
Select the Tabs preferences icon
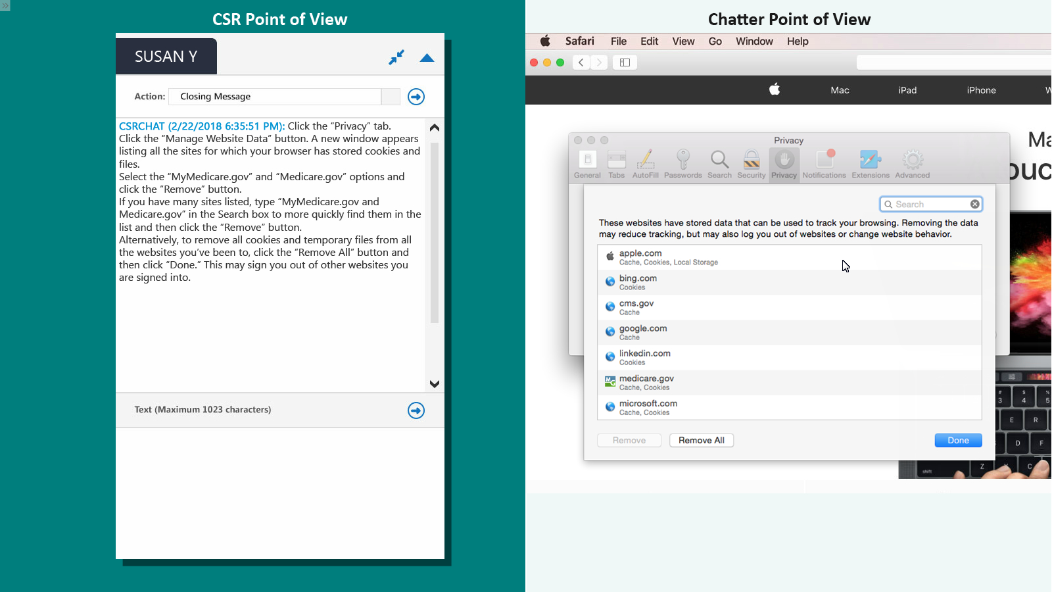click(x=616, y=162)
